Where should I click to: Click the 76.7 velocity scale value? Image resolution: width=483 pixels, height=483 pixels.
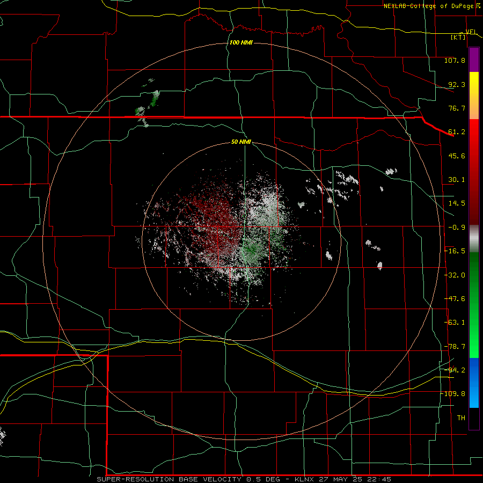457,108
